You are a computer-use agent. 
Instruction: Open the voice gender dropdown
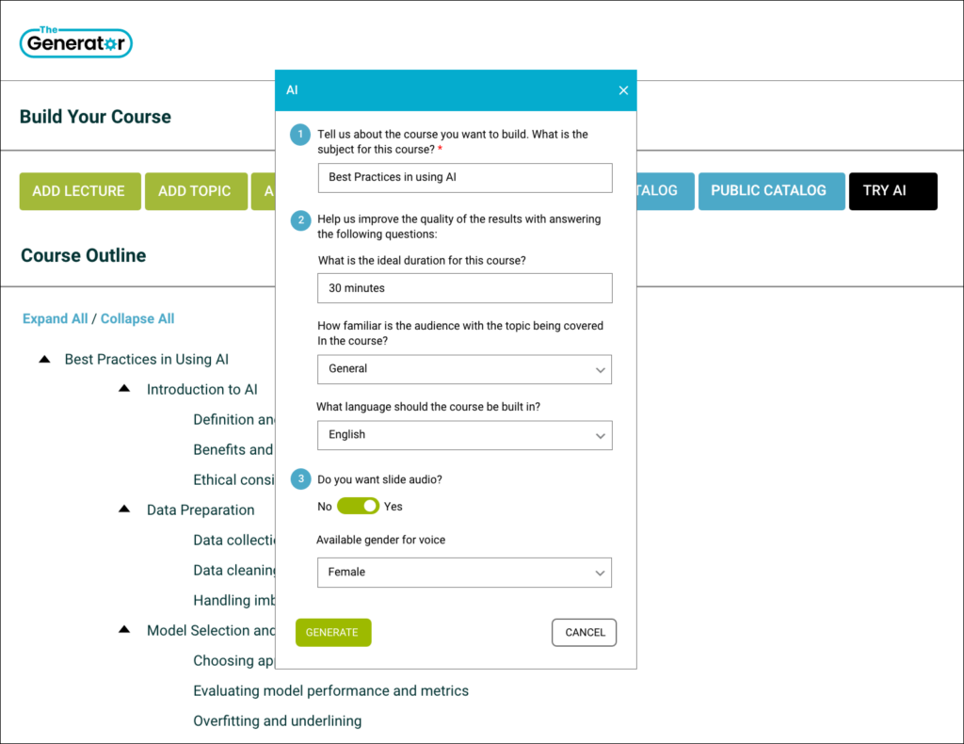(464, 572)
